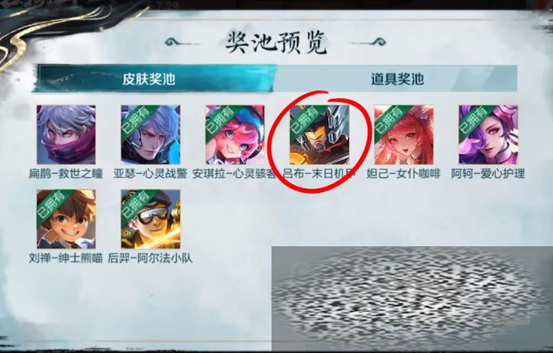Click the 已拥有 ribbon on 妲己 skin
The image size is (553, 353).
(389, 120)
